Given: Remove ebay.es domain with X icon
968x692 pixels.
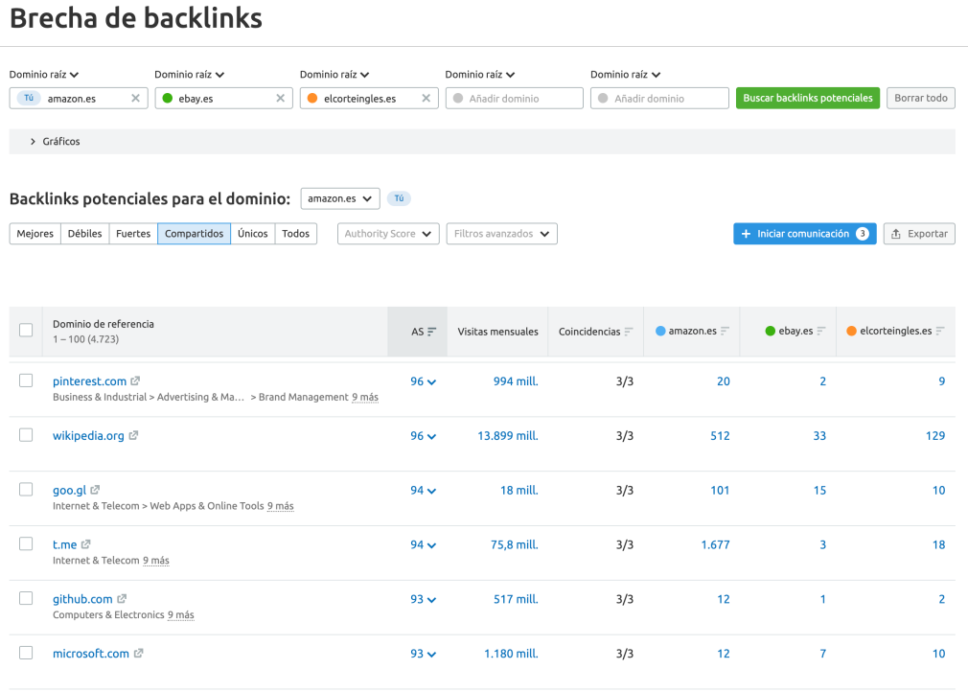Looking at the screenshot, I should (x=280, y=98).
